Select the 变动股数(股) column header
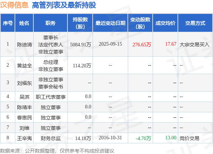 140,23
